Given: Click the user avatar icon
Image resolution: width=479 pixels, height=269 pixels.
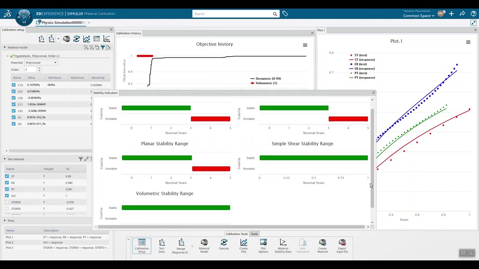Looking at the screenshot, I should click(x=441, y=14).
